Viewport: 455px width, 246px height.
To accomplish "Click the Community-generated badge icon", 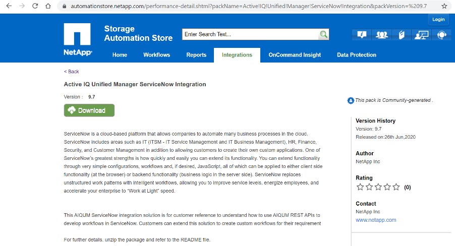I will tap(351, 100).
